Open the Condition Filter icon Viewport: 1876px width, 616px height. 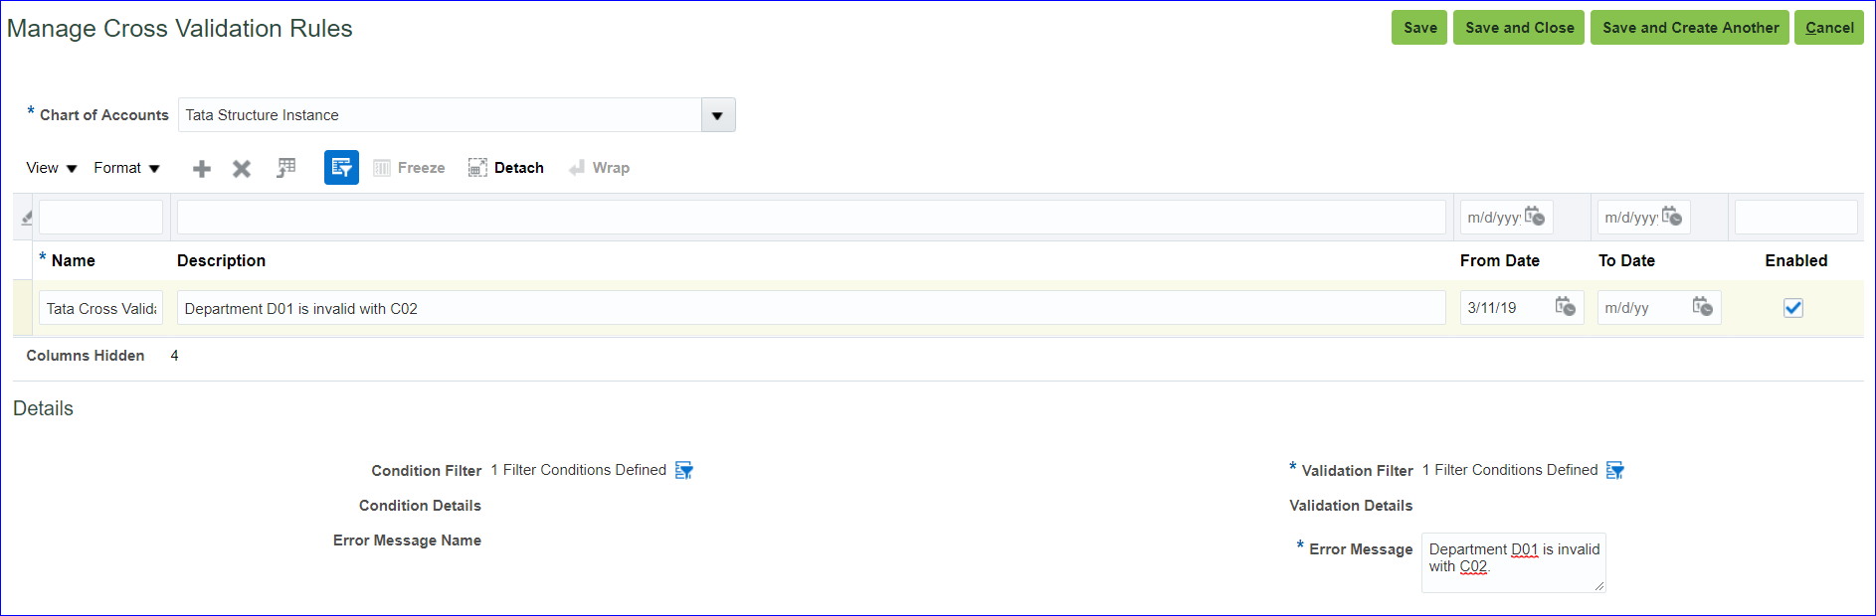point(684,470)
